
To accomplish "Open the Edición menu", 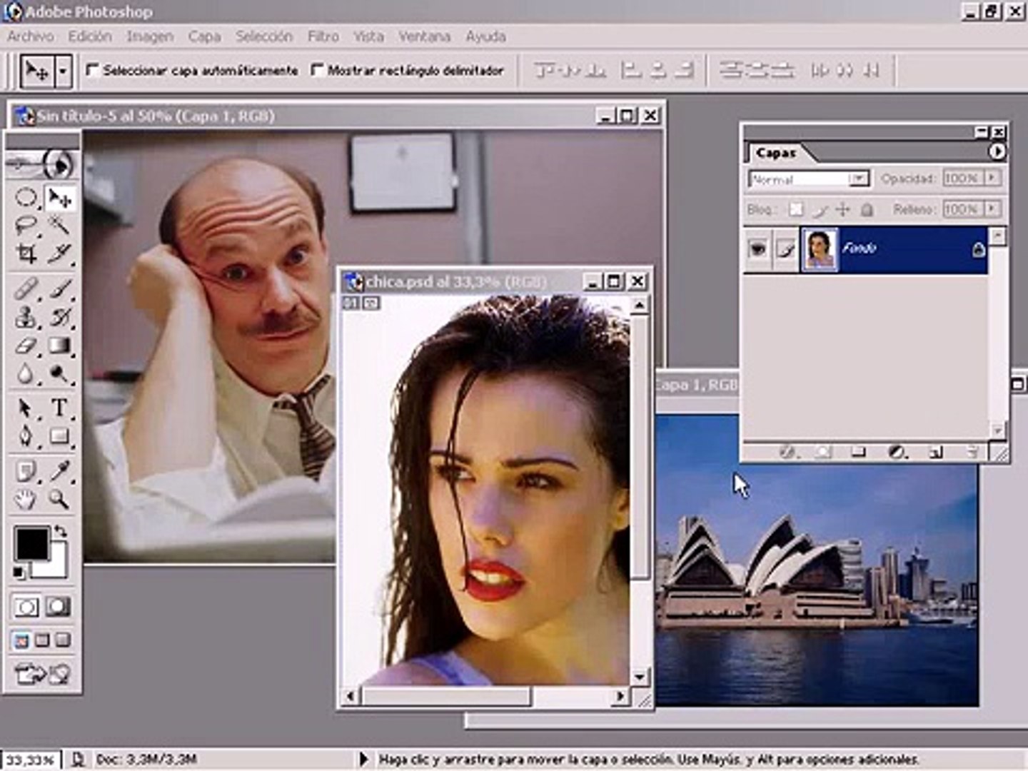I will coord(90,36).
